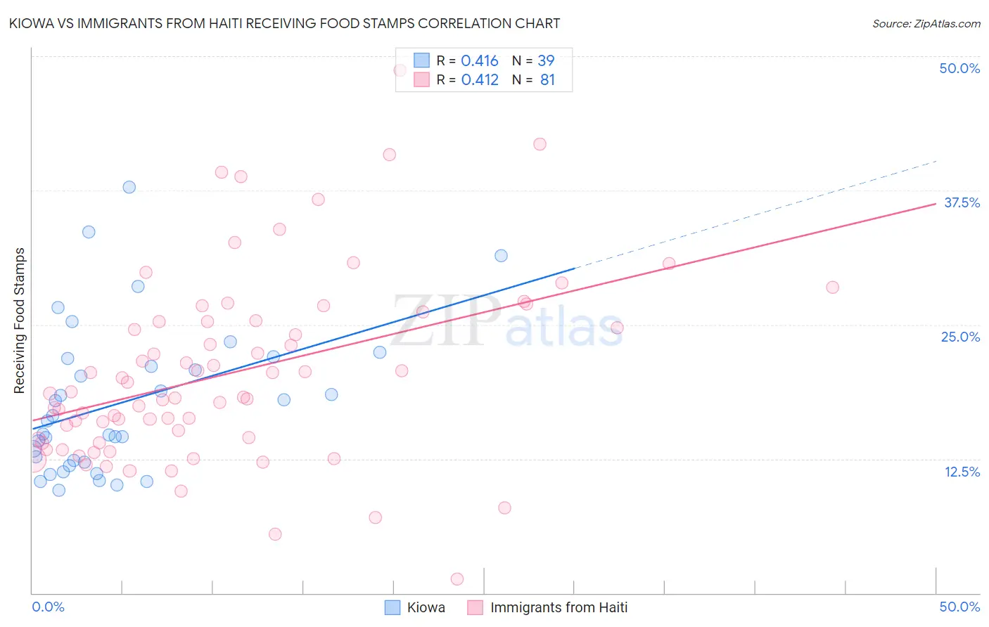
Task: Click the chart title text
Action: click(284, 24)
